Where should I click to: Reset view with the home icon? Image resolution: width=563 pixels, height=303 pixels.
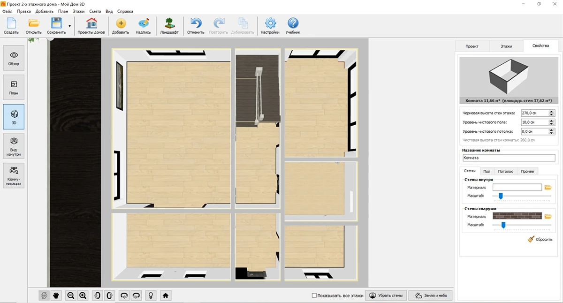click(165, 295)
